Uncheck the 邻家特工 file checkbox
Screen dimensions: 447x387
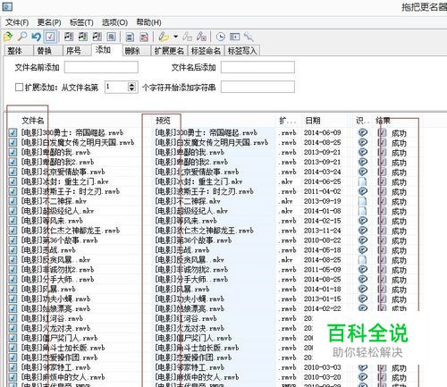(13, 367)
